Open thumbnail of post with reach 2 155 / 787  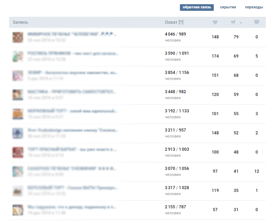tap(18, 210)
